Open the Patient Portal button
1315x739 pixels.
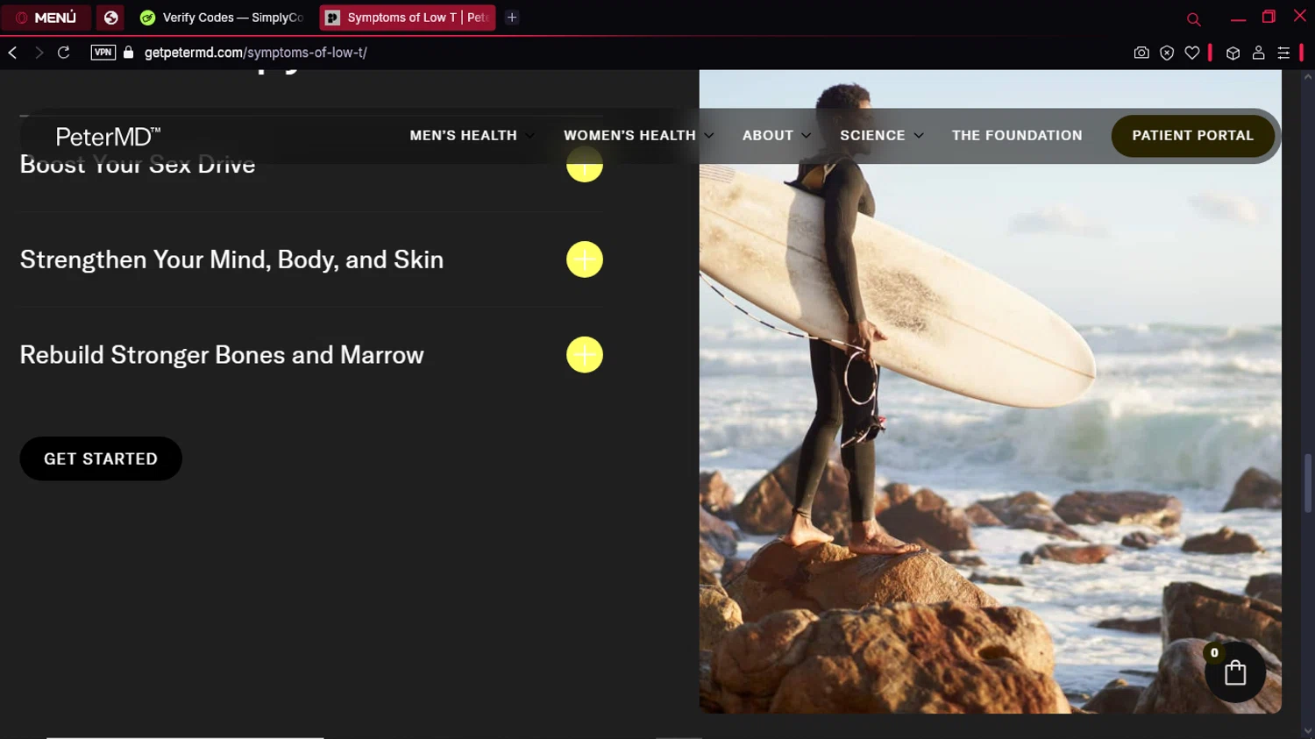(1192, 136)
